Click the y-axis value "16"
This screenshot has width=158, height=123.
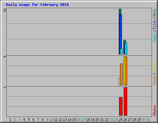point(5,10)
